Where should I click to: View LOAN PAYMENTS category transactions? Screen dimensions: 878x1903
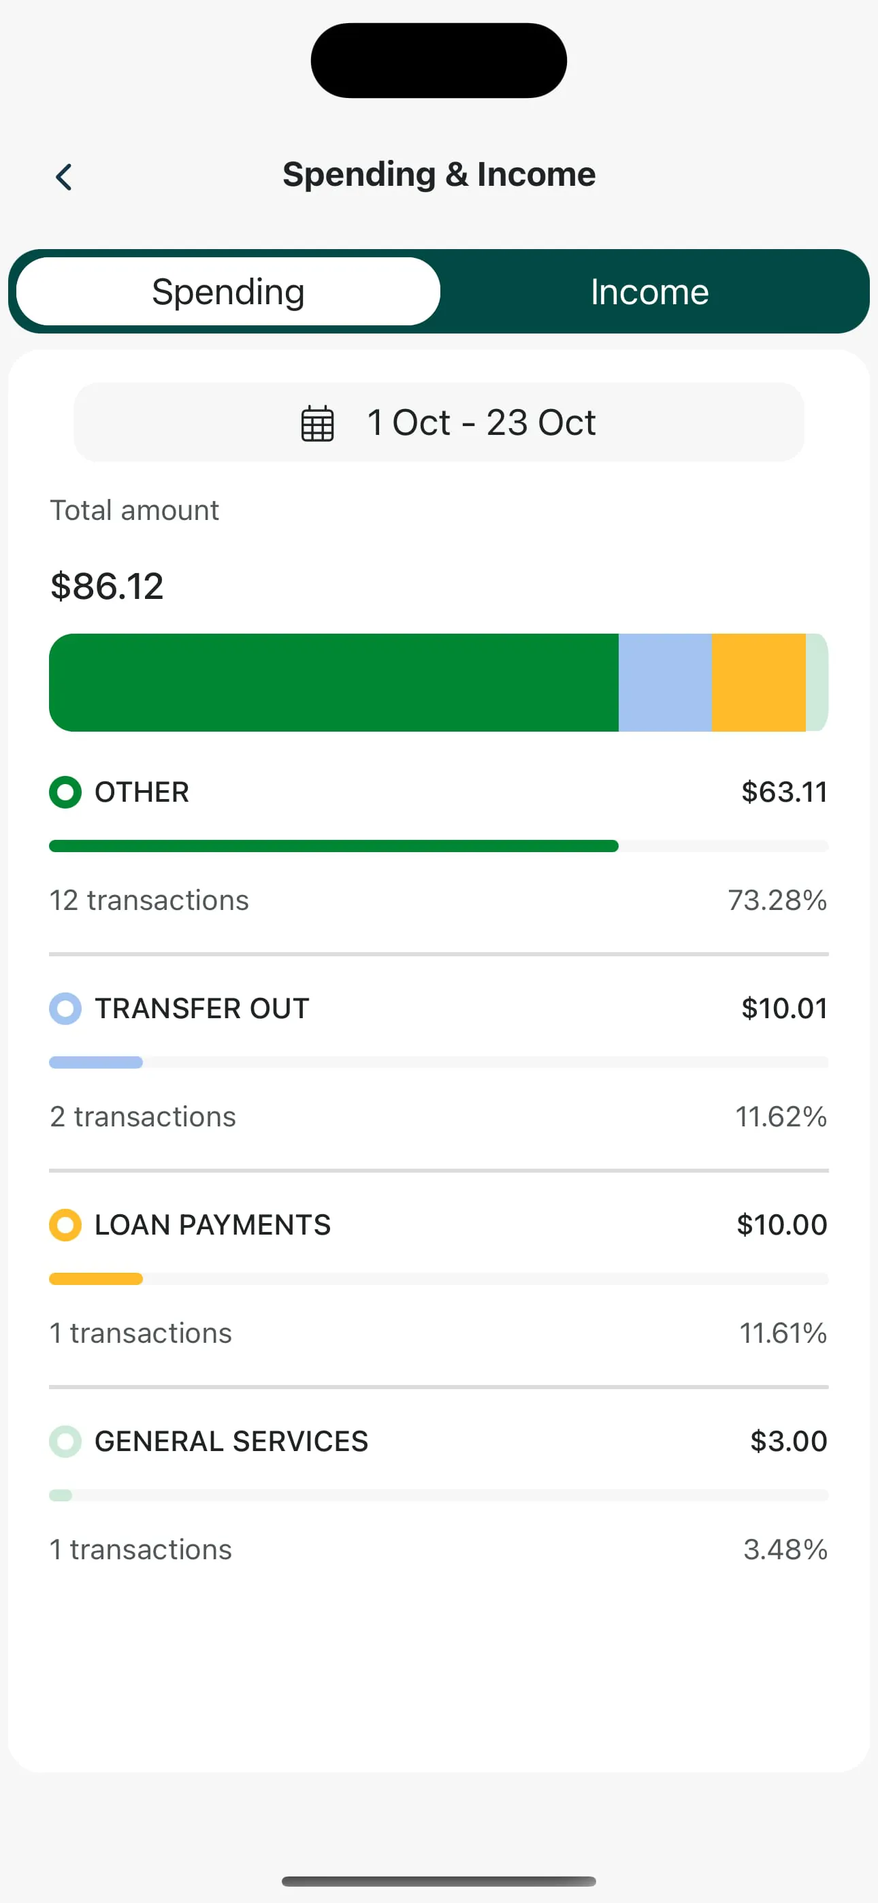pyautogui.click(x=213, y=1225)
